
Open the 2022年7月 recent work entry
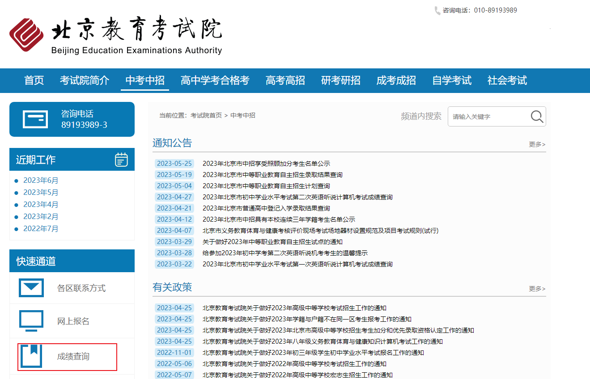point(41,229)
